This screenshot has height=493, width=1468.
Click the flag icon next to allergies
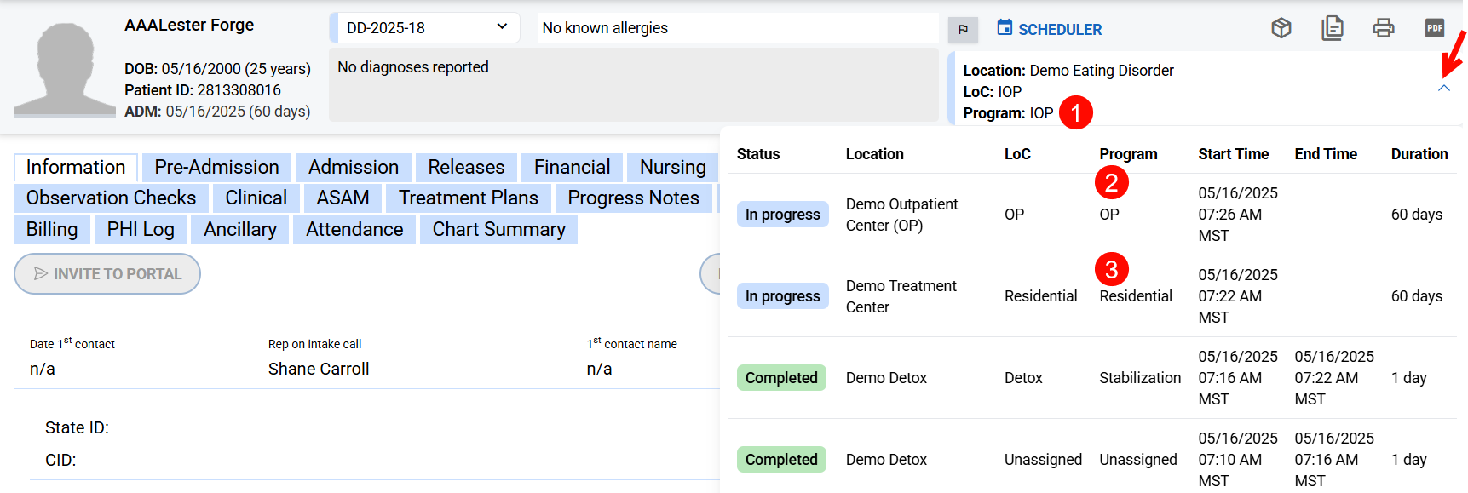[x=963, y=30]
